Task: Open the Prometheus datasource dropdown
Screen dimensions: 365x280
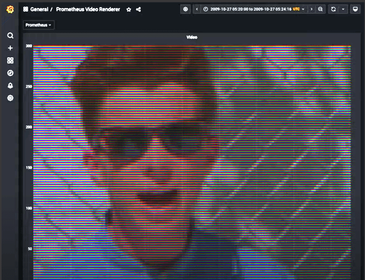Action: (39, 25)
